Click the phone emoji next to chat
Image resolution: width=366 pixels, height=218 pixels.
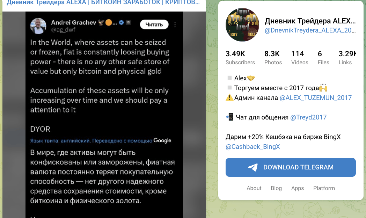coord(230,117)
